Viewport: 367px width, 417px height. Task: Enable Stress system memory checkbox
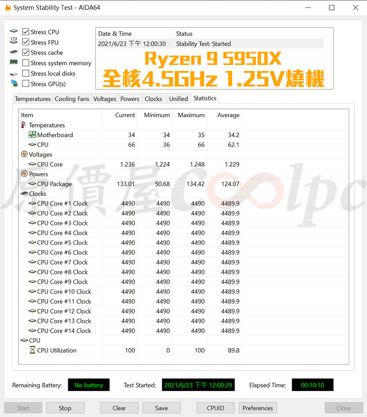tap(26, 63)
